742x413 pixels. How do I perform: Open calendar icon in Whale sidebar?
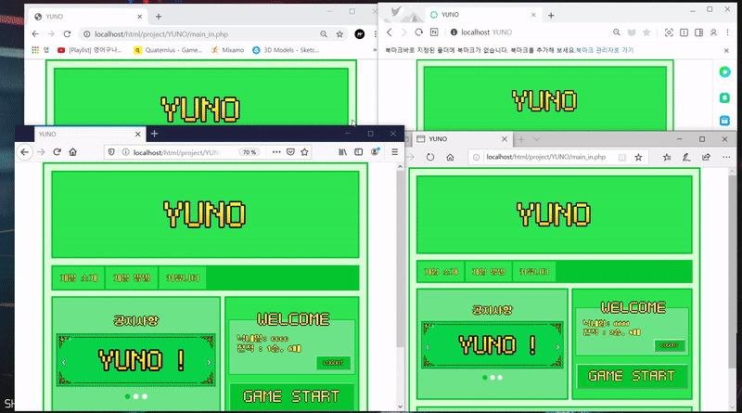724,121
